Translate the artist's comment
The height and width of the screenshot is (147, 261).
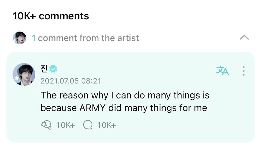click(x=222, y=71)
